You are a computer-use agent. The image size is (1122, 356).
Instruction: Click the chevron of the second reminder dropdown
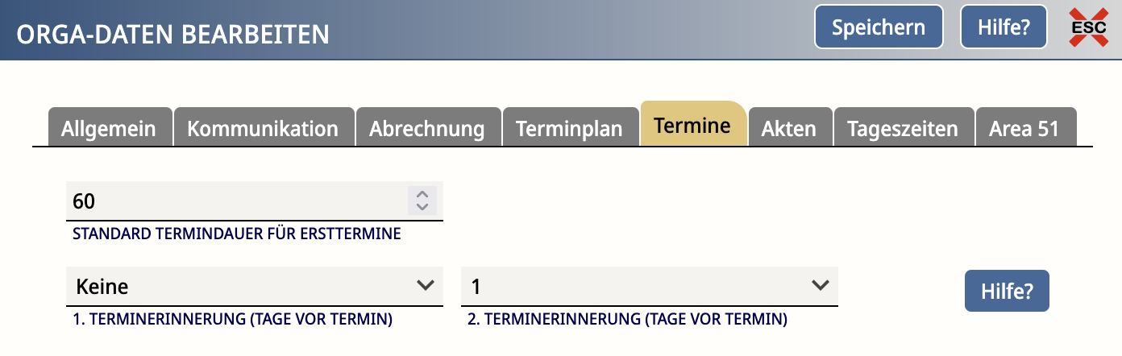pyautogui.click(x=820, y=285)
